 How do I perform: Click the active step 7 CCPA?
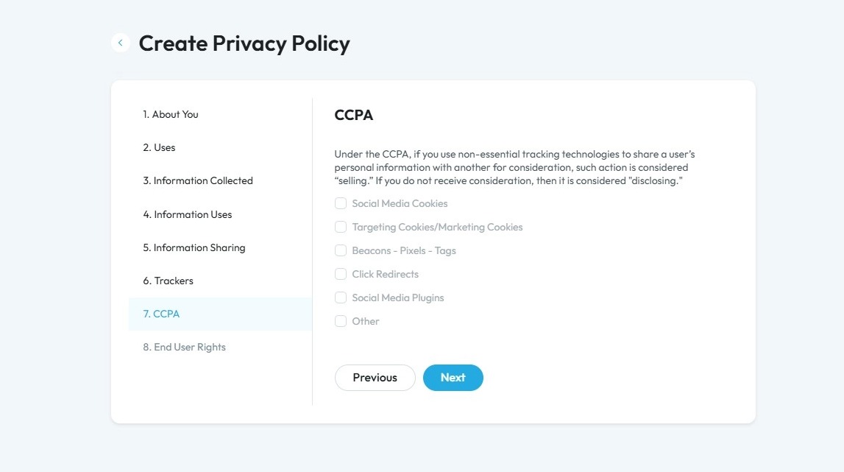(220, 314)
